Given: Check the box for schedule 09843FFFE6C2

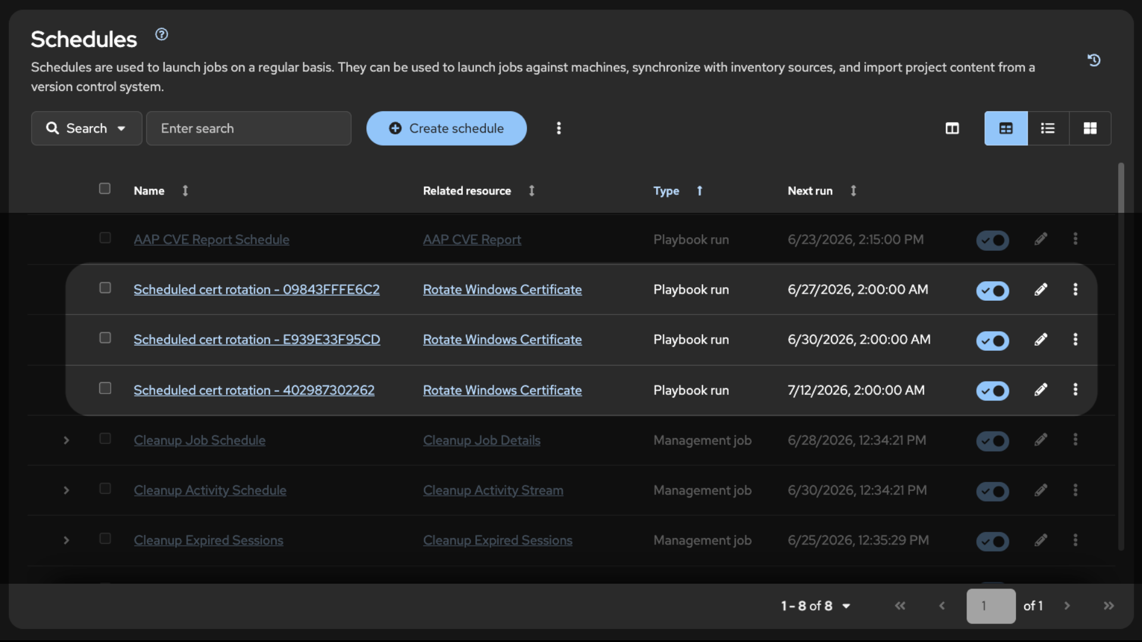Looking at the screenshot, I should point(105,288).
